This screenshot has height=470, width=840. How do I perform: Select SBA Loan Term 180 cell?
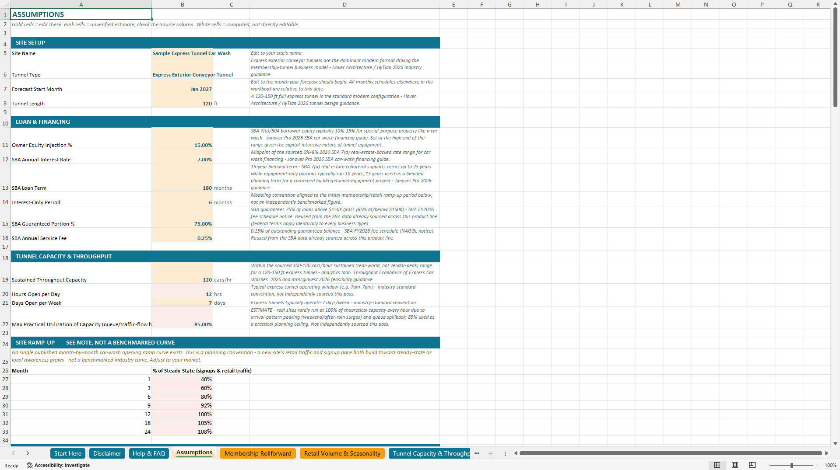(x=183, y=178)
